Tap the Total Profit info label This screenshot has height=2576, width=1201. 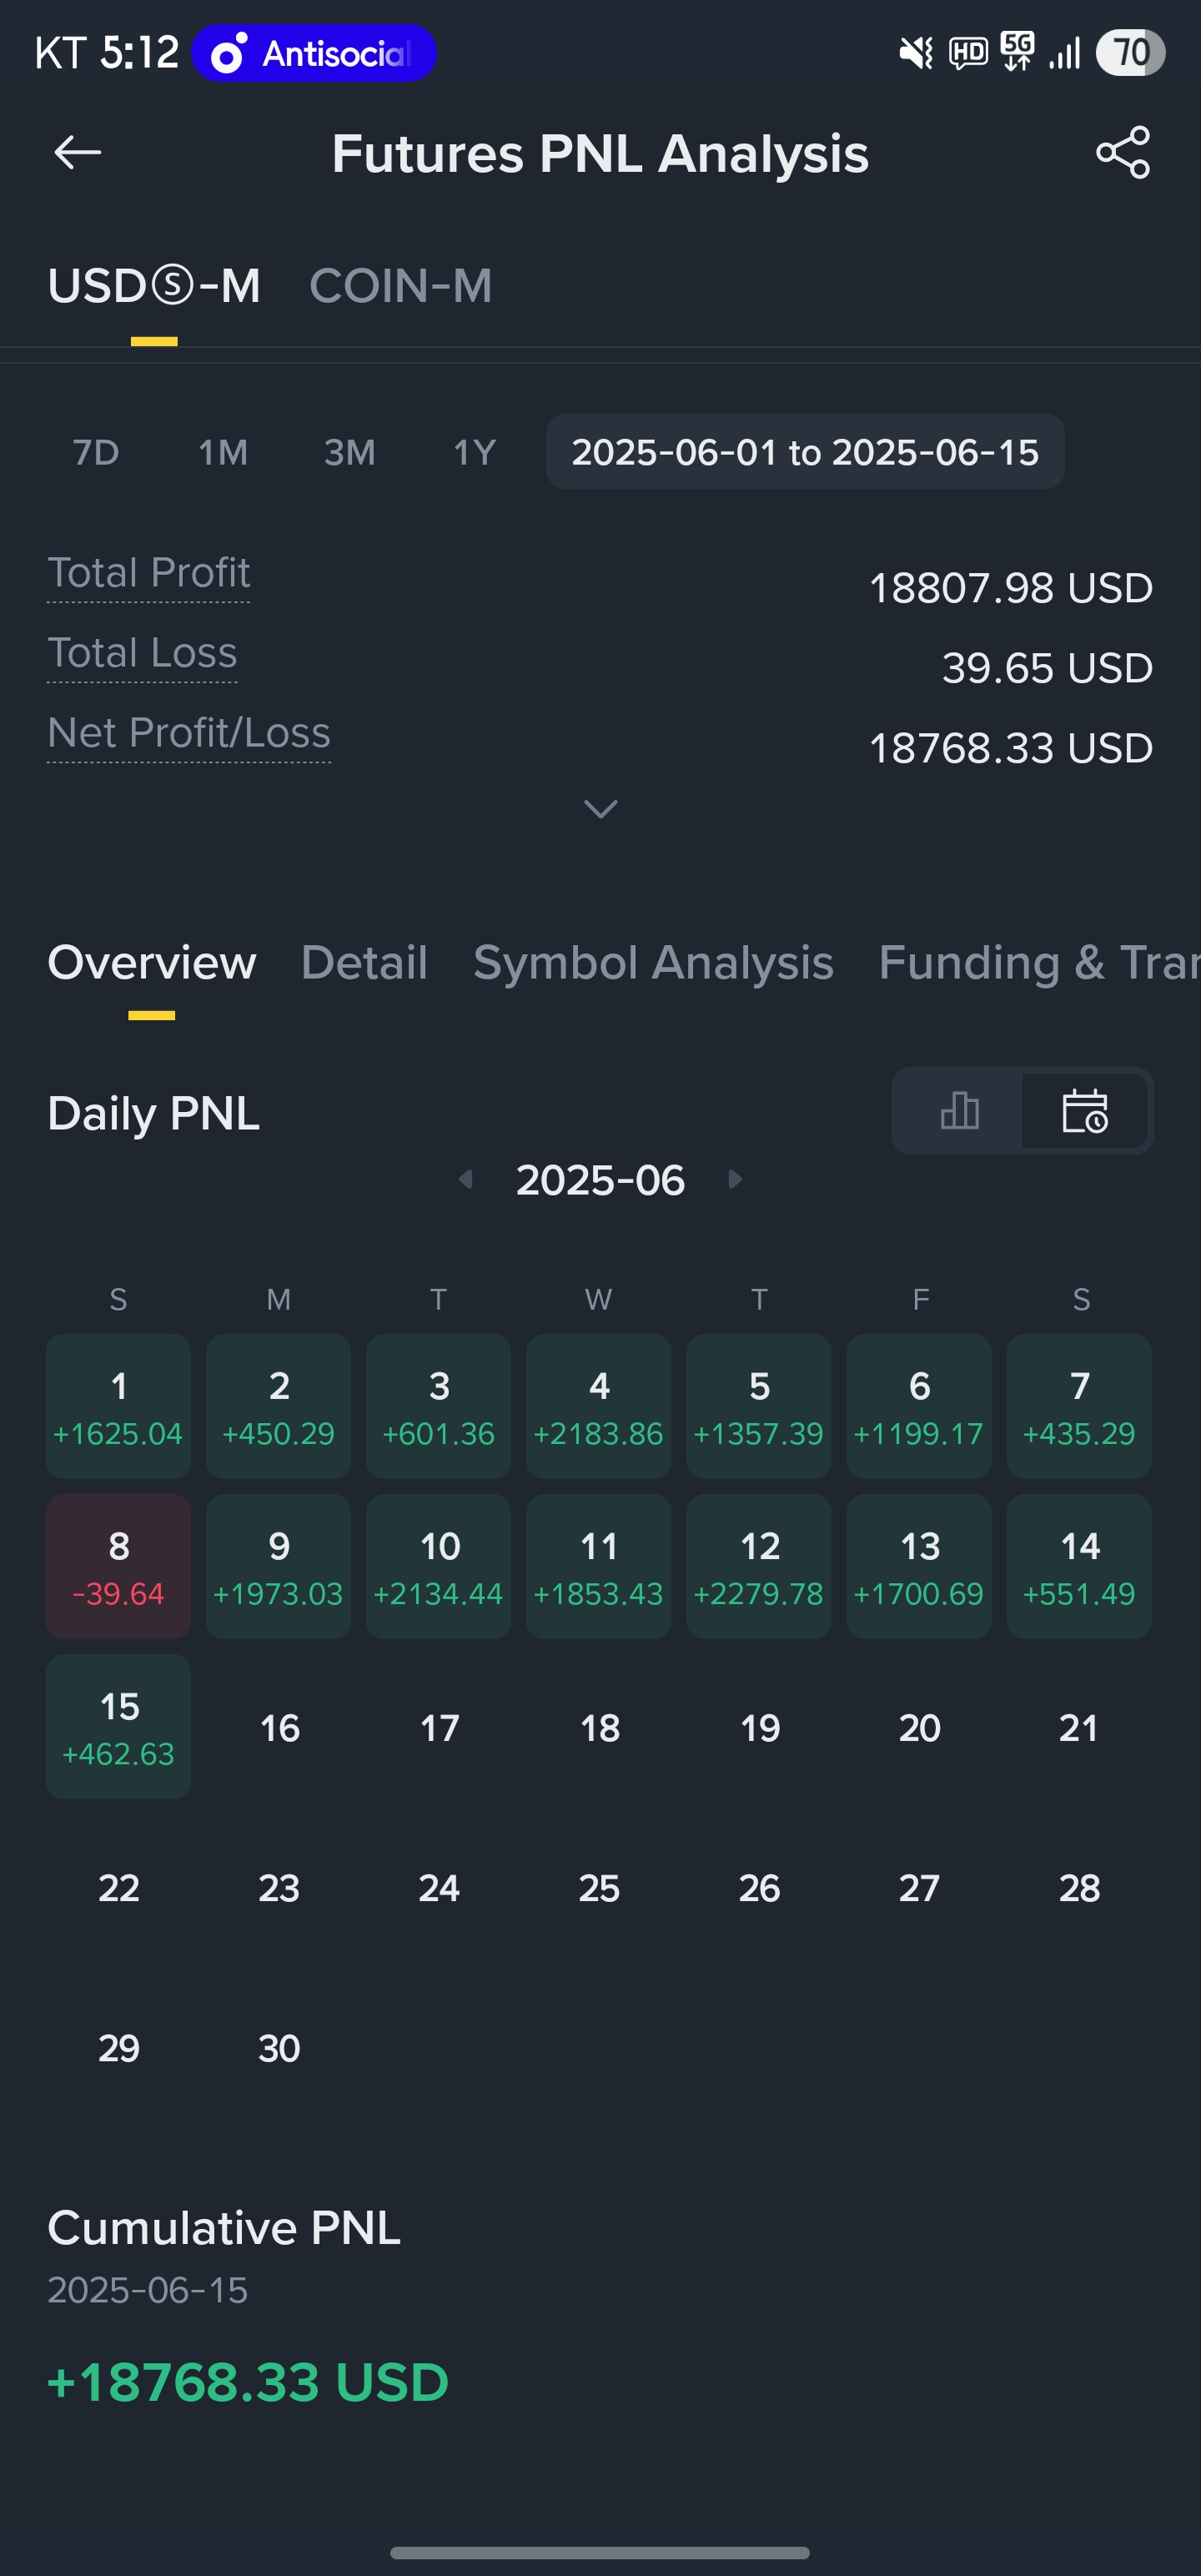click(149, 573)
